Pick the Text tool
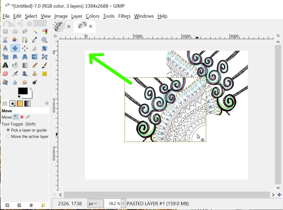283x210 pixels. (x=5, y=65)
